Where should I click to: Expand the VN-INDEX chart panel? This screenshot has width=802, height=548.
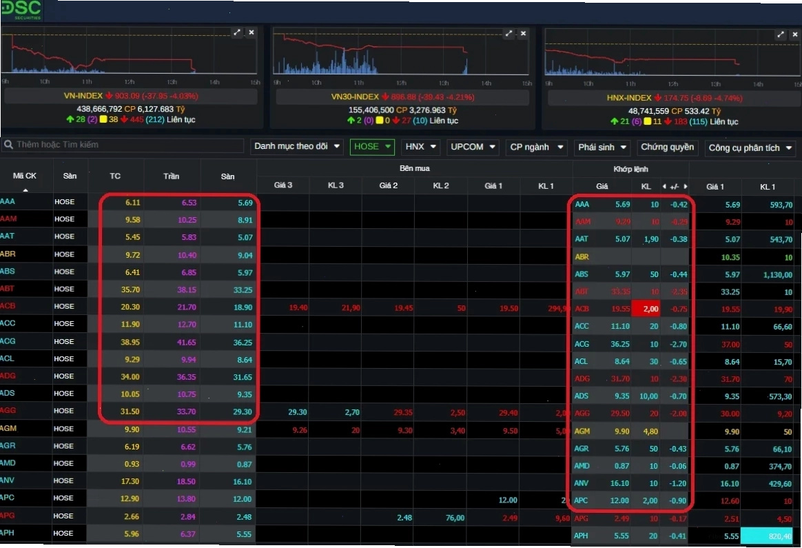pos(237,32)
